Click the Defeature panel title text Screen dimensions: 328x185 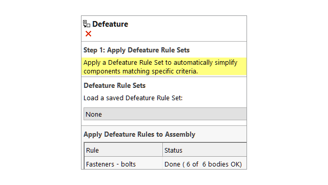tap(110, 24)
